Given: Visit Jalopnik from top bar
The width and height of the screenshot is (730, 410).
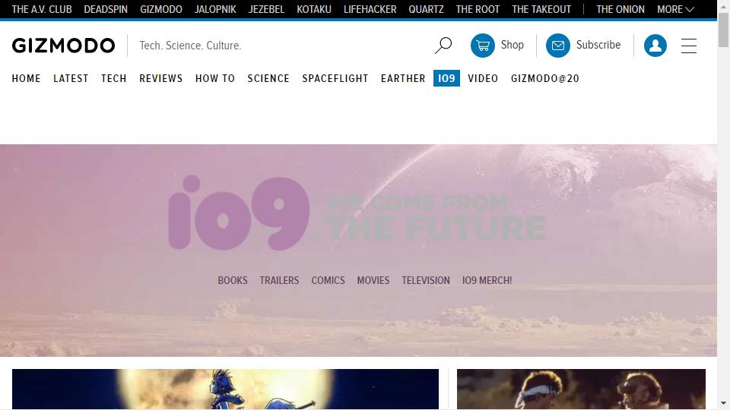Looking at the screenshot, I should (215, 9).
